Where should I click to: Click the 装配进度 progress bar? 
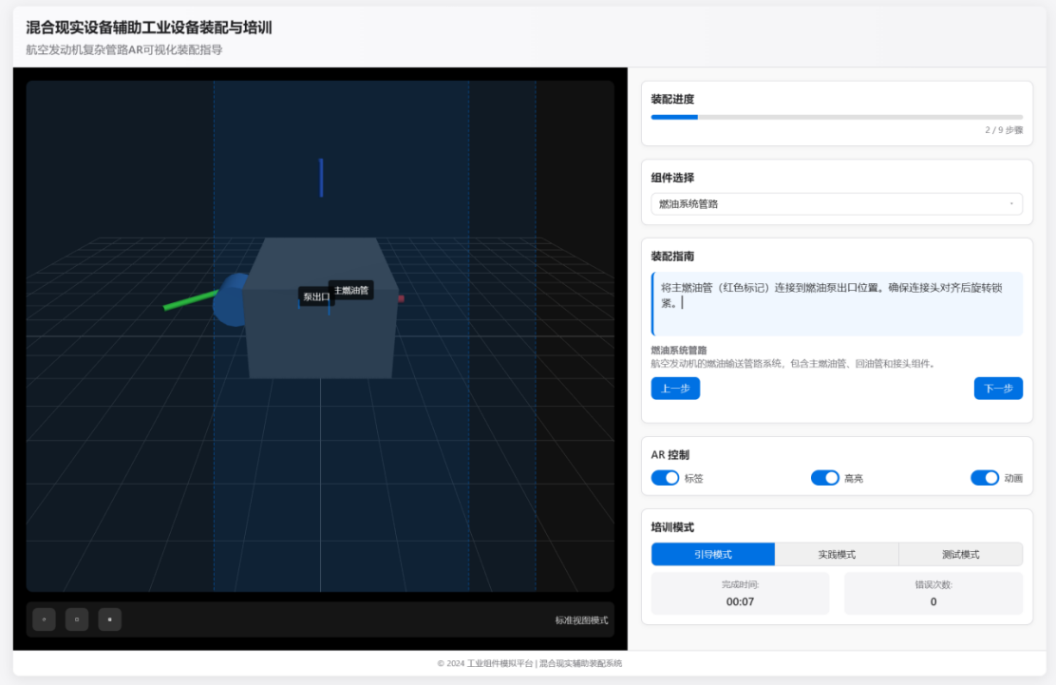tap(837, 117)
